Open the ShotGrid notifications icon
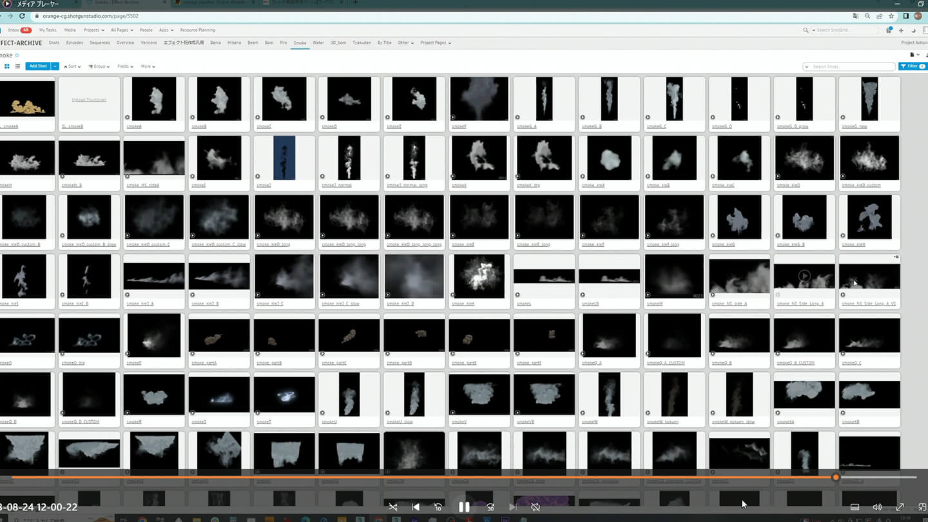928x522 pixels. coord(889,30)
